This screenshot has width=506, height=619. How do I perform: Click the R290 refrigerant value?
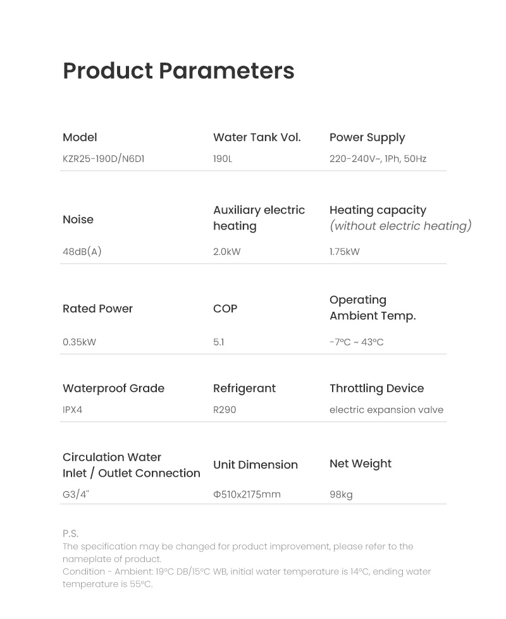coord(225,410)
